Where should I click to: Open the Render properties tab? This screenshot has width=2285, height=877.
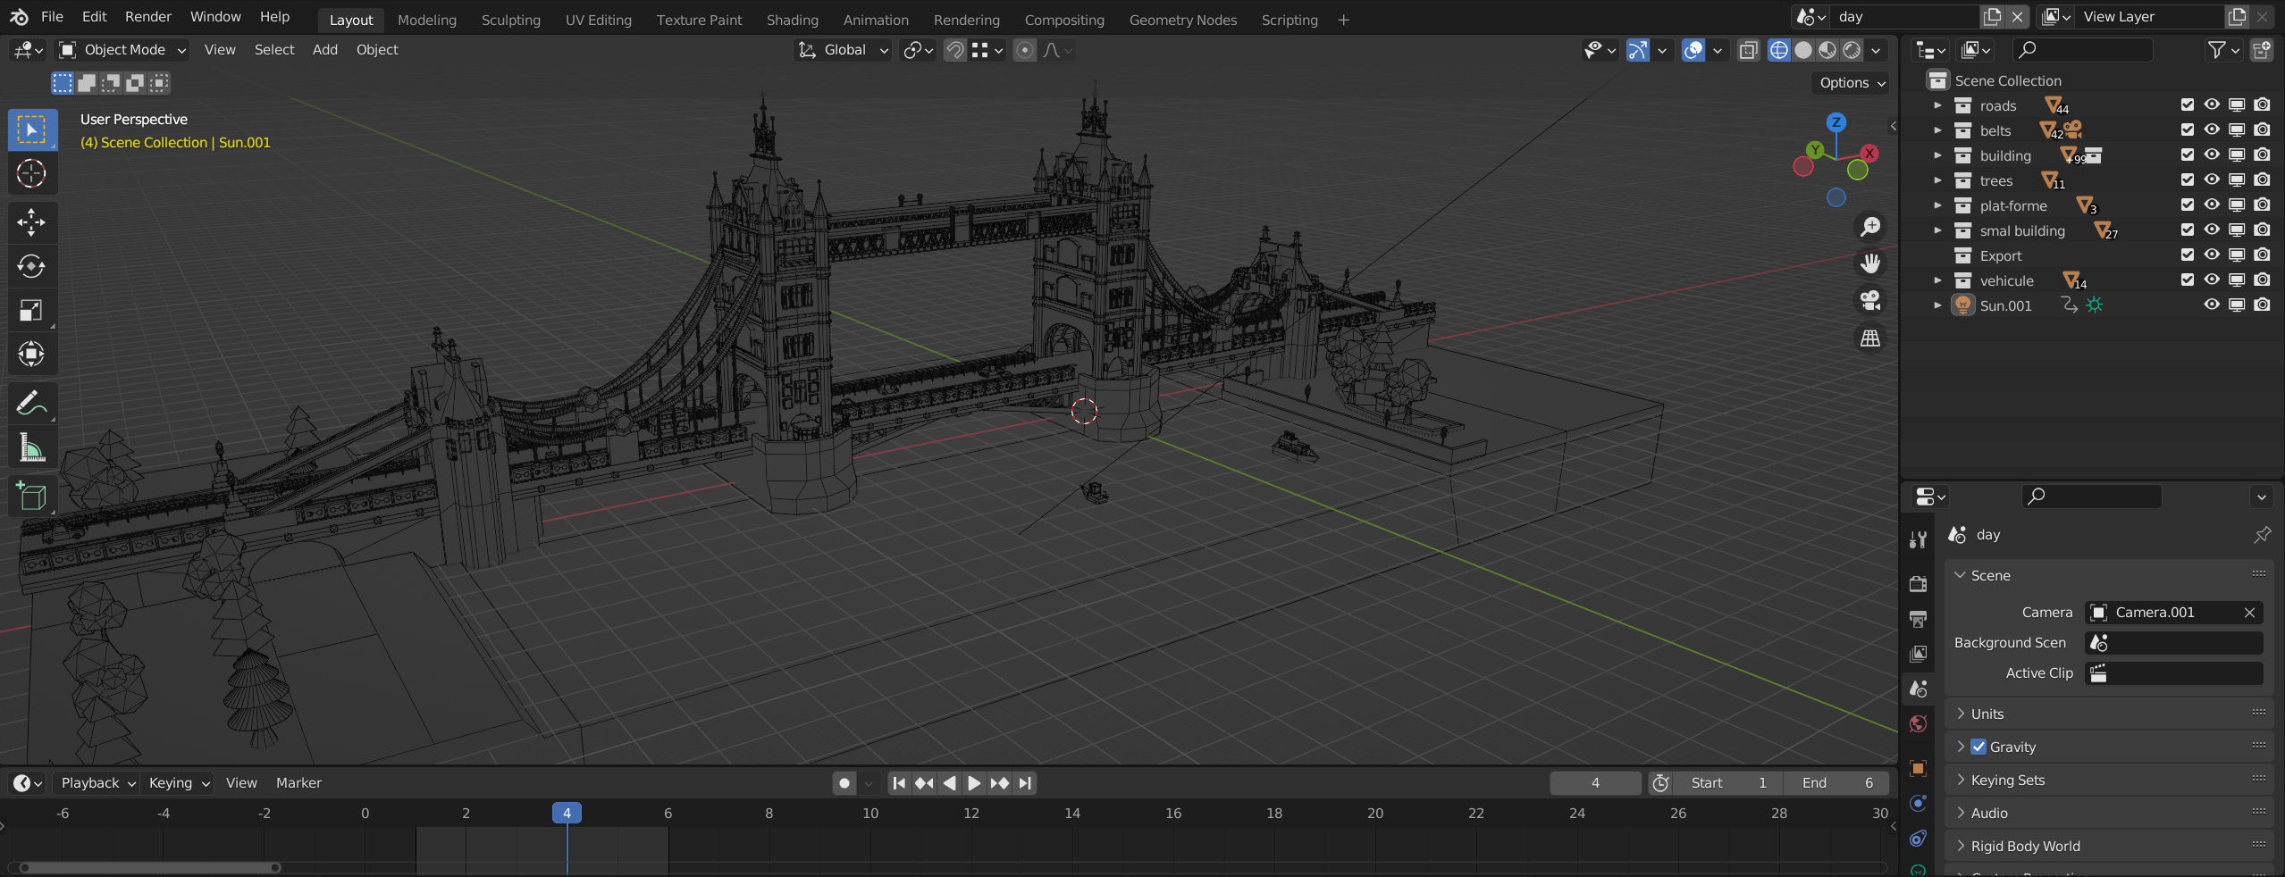click(1918, 584)
